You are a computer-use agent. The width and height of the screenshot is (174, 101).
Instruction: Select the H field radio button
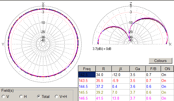tap(21, 97)
